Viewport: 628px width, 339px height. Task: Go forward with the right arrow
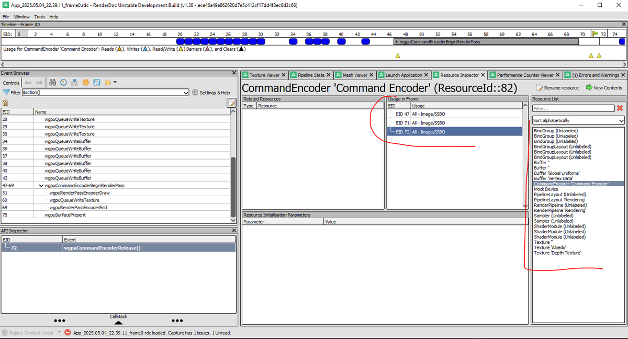point(39,83)
